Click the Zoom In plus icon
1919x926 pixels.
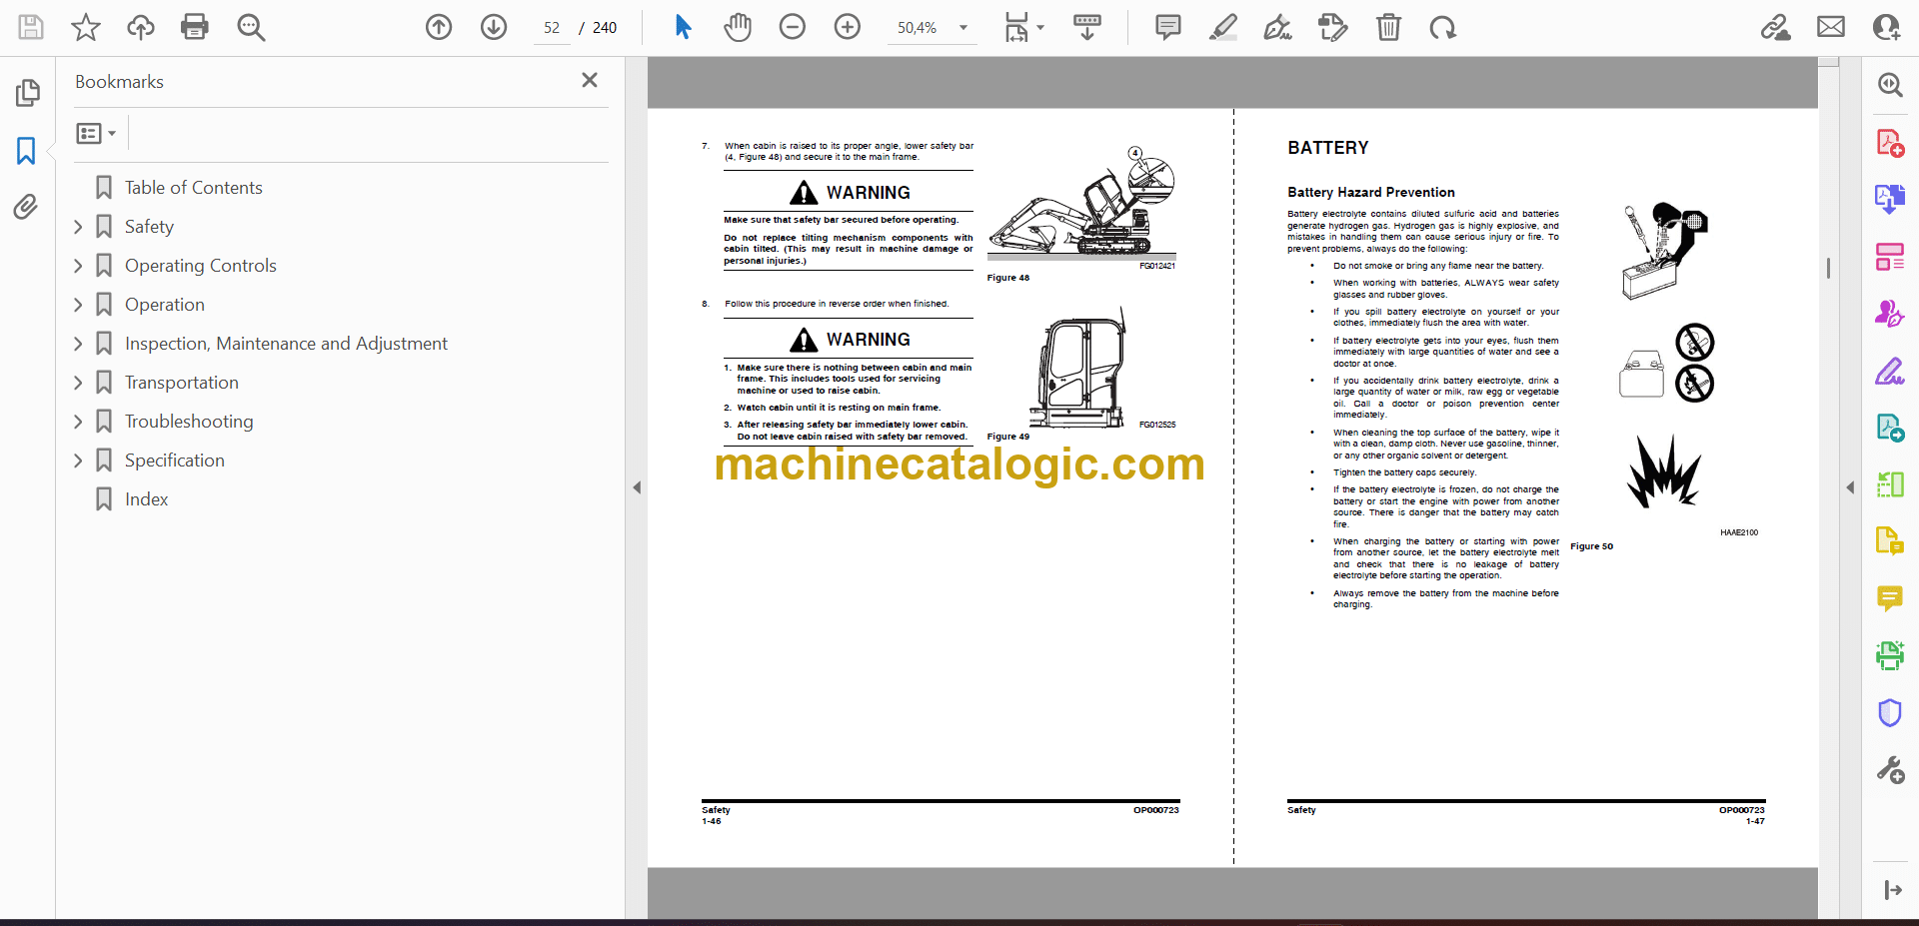click(x=847, y=27)
